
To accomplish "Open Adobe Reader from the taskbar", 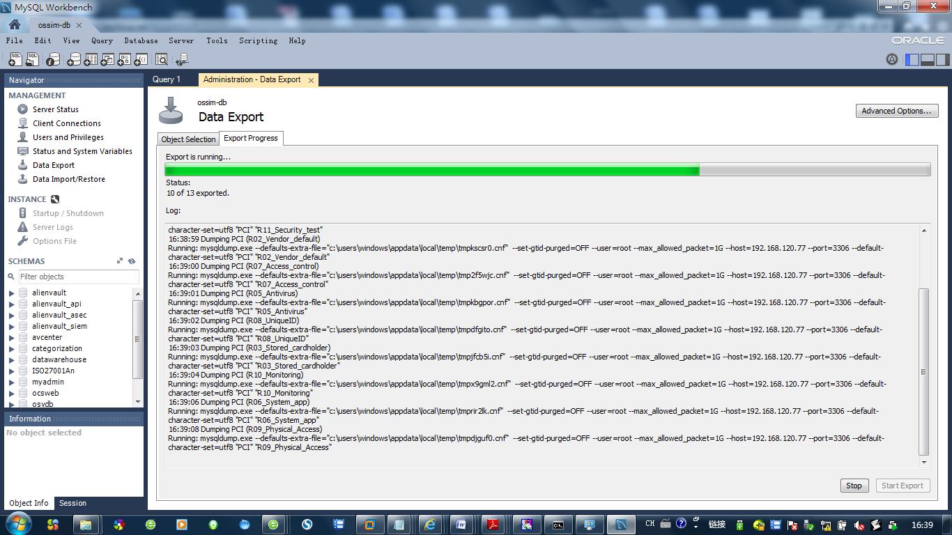I will click(493, 525).
